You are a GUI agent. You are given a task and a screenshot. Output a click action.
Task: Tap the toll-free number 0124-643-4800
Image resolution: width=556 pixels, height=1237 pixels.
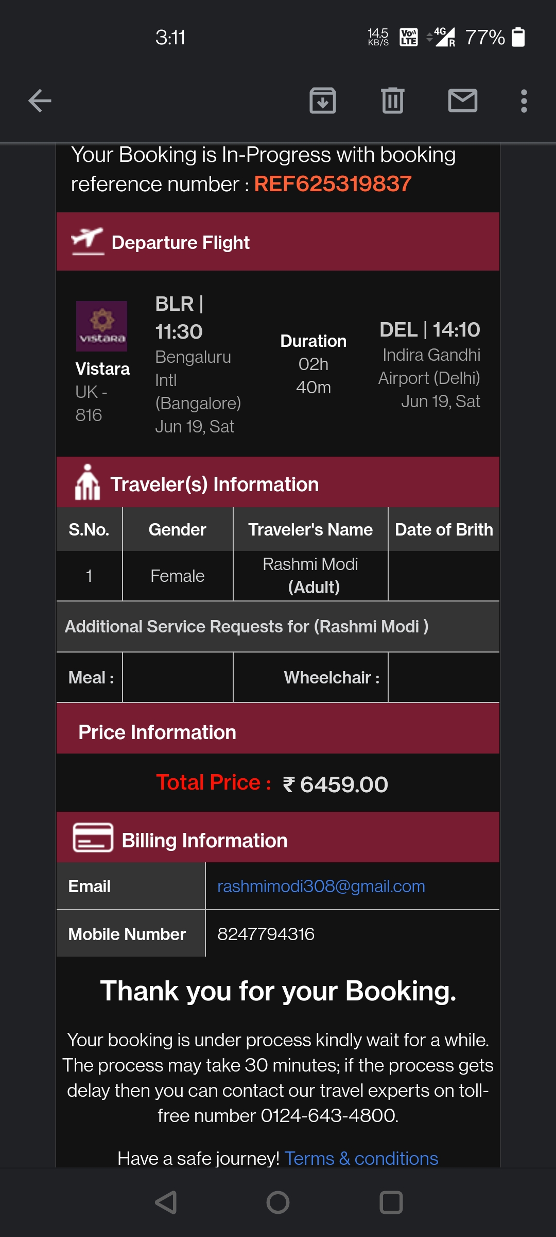pyautogui.click(x=328, y=1115)
